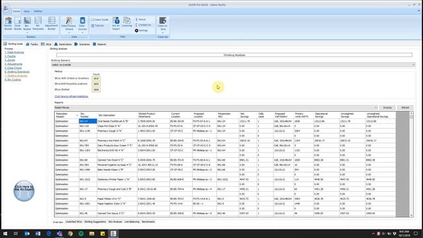Open the Restrictions tab
This screenshot has height=238, width=423.
point(63,44)
